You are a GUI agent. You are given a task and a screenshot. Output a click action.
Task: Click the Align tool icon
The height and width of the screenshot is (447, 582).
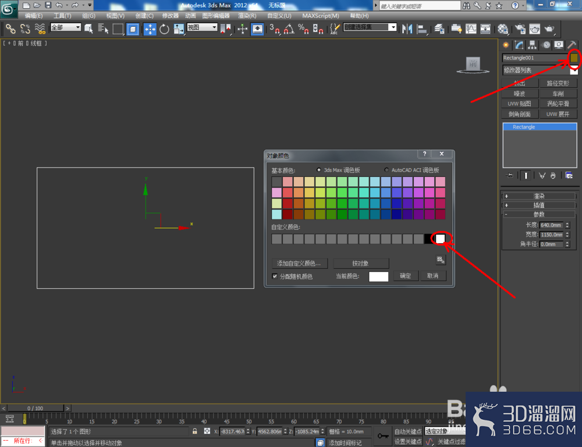coord(422,29)
